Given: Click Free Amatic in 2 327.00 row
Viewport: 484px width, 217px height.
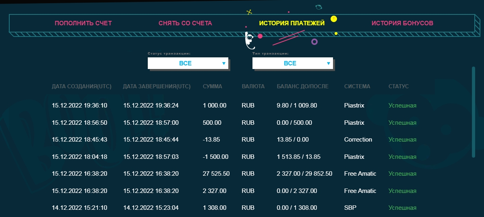Looking at the screenshot, I should (360, 191).
